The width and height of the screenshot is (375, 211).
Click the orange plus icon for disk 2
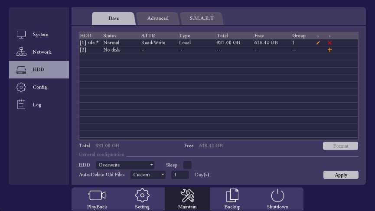pos(329,50)
